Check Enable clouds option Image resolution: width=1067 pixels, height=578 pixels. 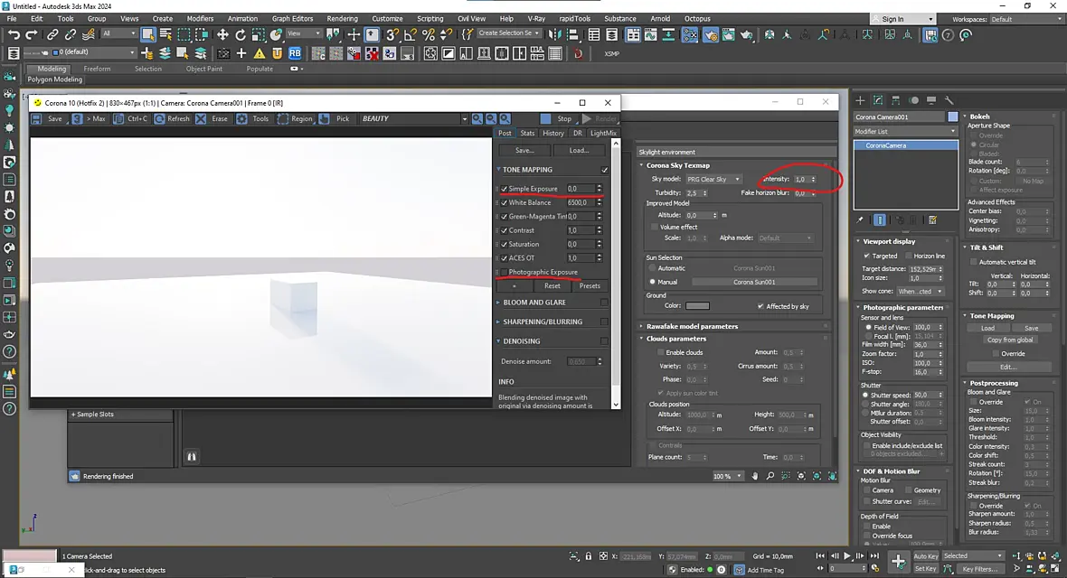coord(660,352)
